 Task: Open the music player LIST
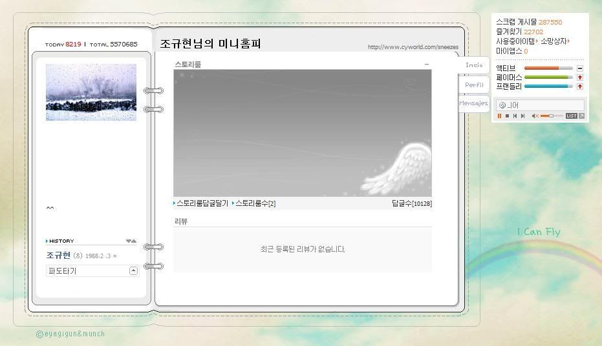[571, 116]
